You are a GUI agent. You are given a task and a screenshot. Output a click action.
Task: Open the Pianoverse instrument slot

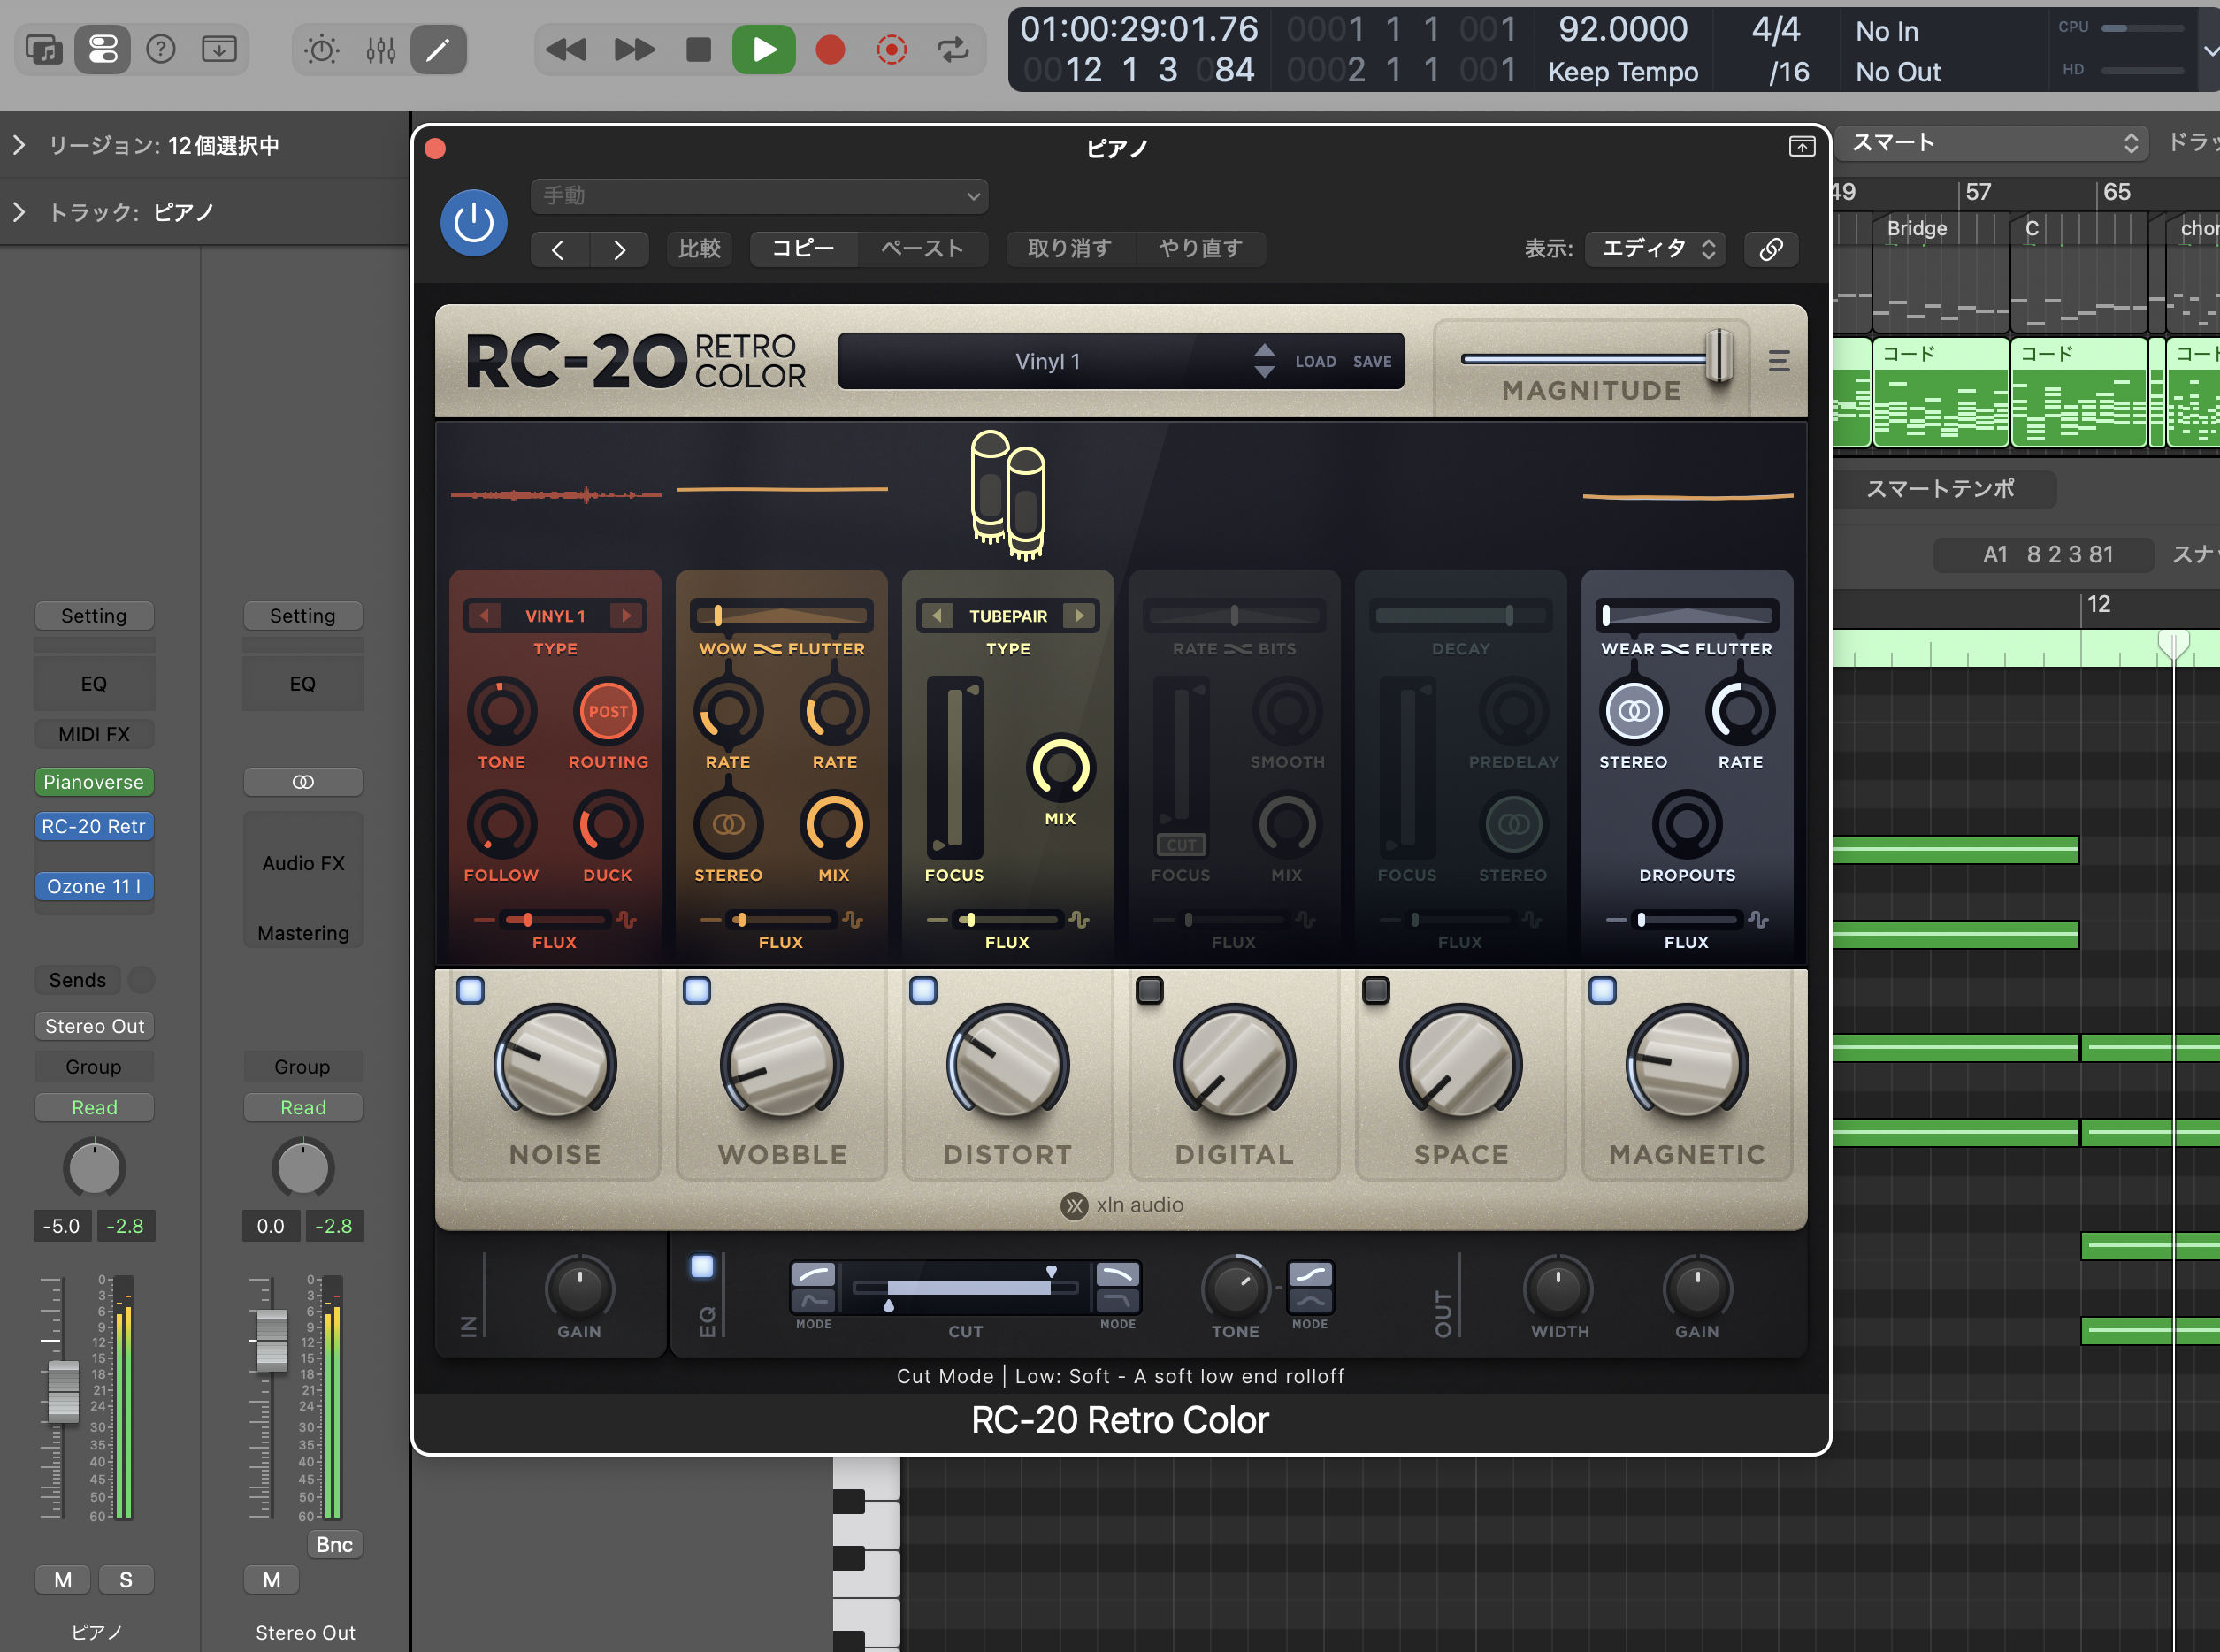[x=94, y=782]
